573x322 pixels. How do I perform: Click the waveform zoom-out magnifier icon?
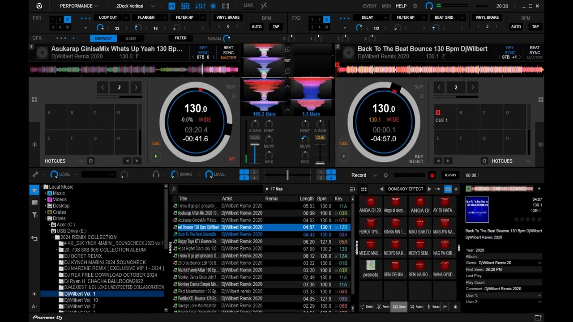(x=288, y=71)
